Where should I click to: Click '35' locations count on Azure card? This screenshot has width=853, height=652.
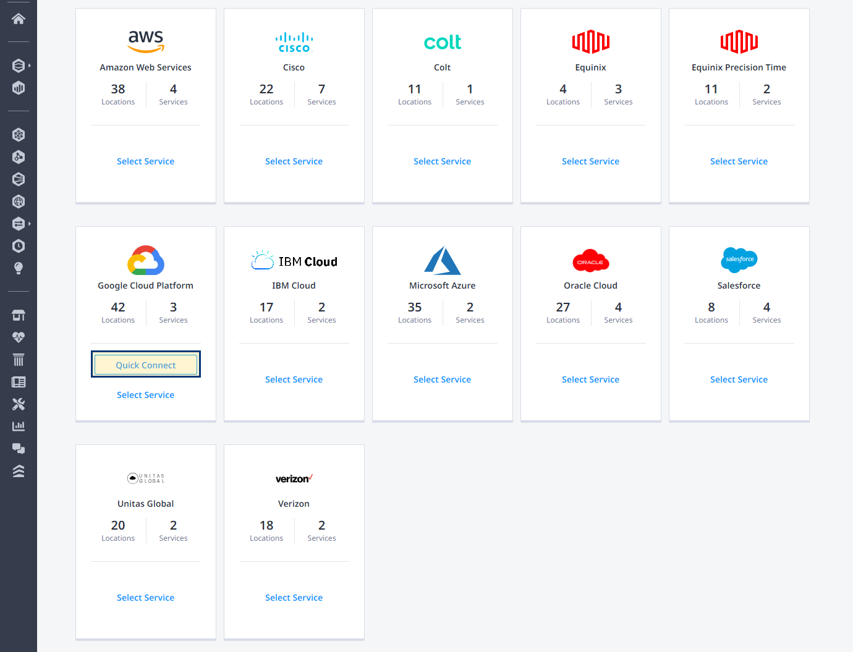[415, 307]
